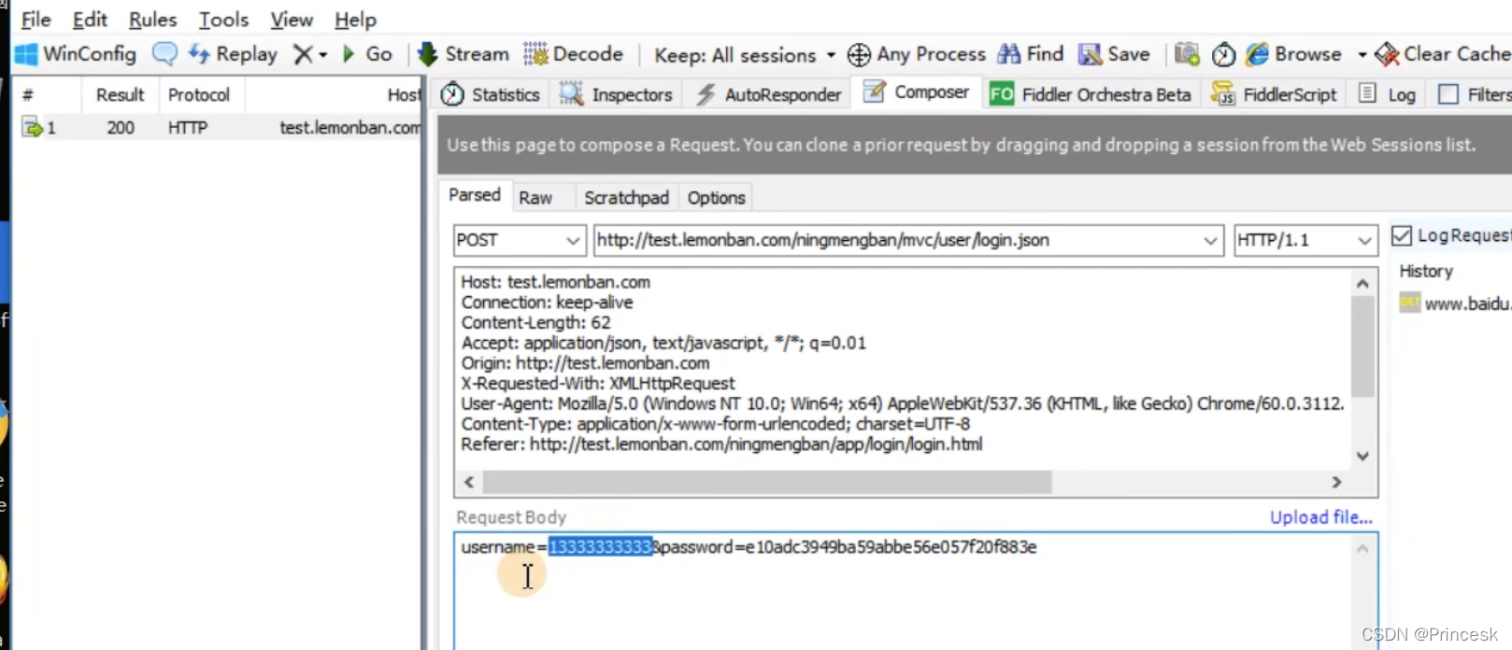Click Content-Length: 62 header line
Image resolution: width=1512 pixels, height=650 pixels.
tap(535, 322)
